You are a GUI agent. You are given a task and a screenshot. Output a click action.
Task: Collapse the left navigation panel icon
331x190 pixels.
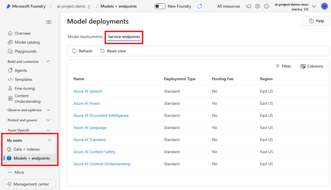click(49, 22)
